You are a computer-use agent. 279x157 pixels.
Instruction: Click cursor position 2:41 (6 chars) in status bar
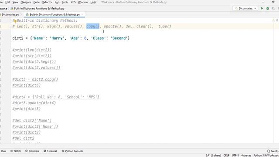213,155
